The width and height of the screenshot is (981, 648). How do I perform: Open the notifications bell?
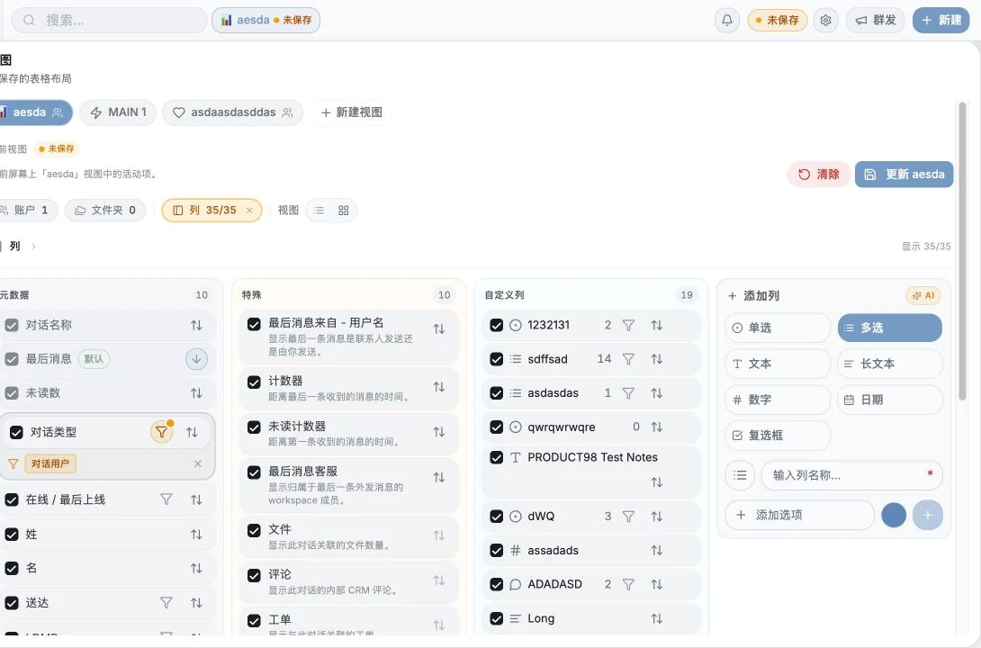[727, 20]
